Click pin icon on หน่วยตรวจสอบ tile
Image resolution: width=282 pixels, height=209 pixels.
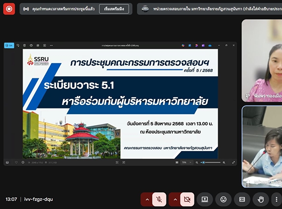248,182
